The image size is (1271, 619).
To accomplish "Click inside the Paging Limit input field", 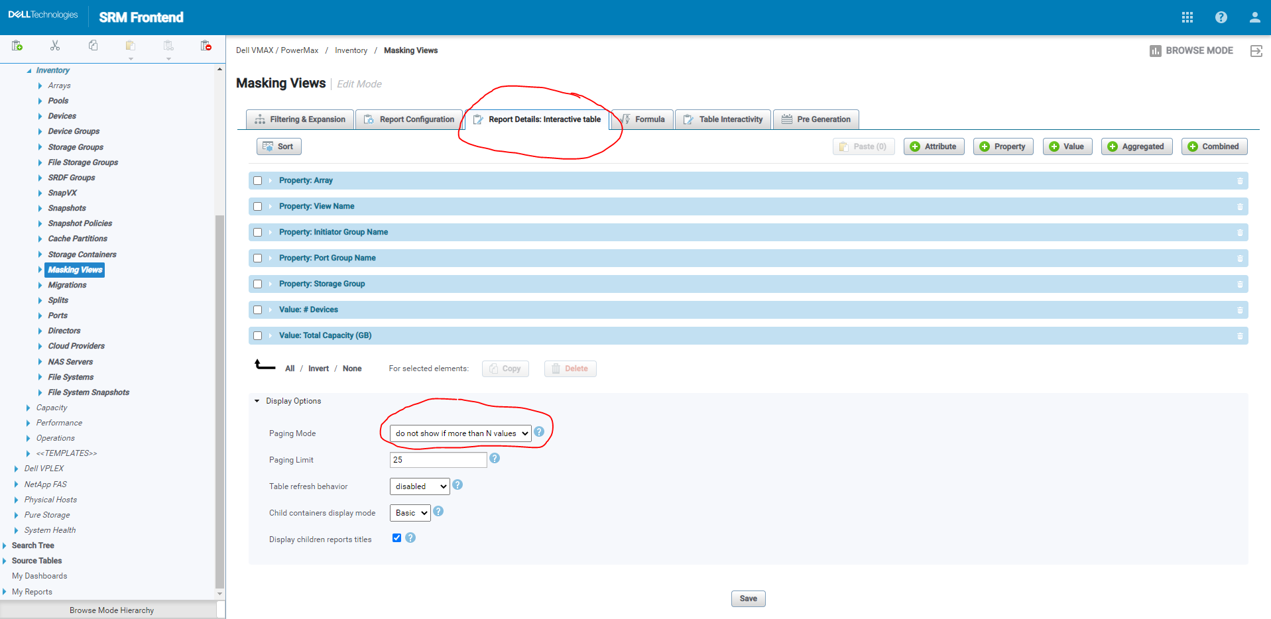I will 438,459.
